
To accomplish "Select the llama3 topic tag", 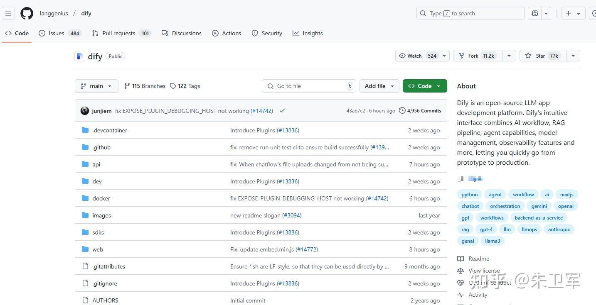I will 493,241.
